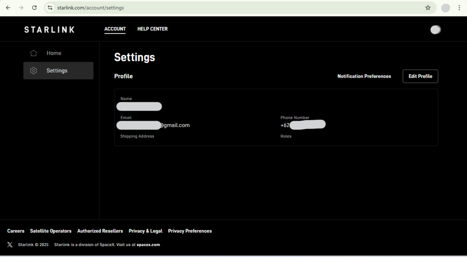Open the Careers footer link
Image resolution: width=467 pixels, height=257 pixels.
tap(16, 231)
